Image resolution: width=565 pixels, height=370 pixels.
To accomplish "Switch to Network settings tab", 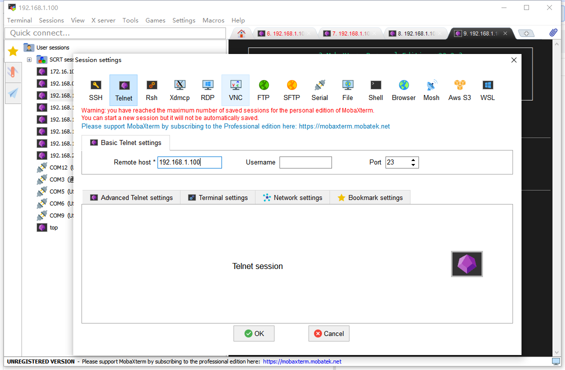I will tap(292, 197).
